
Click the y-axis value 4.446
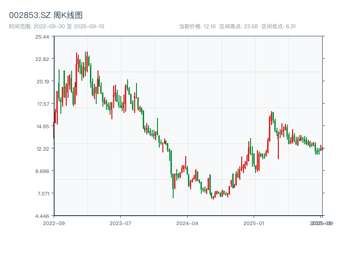point(42,216)
